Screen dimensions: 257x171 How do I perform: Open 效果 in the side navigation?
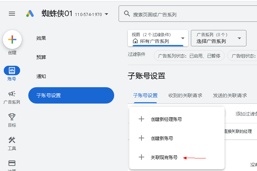tap(41, 38)
